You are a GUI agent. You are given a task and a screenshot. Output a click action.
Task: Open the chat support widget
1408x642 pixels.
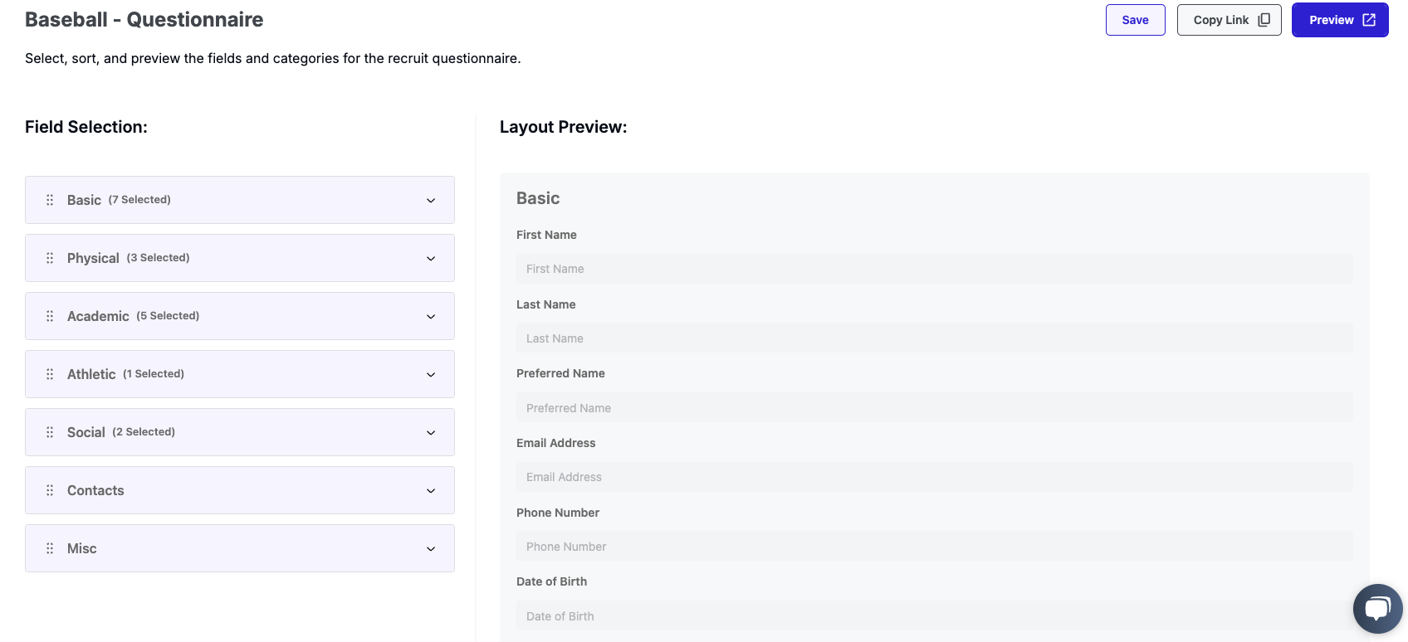coord(1377,609)
